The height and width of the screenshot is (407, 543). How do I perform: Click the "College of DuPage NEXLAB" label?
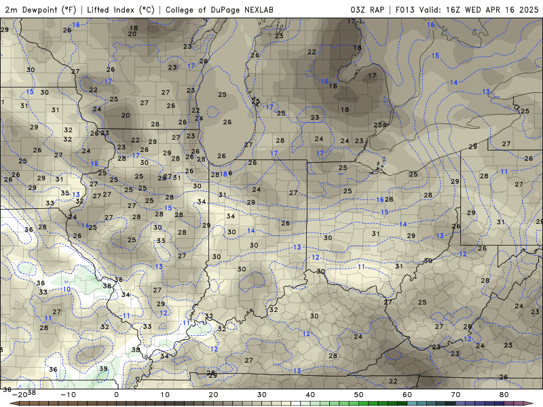click(219, 9)
